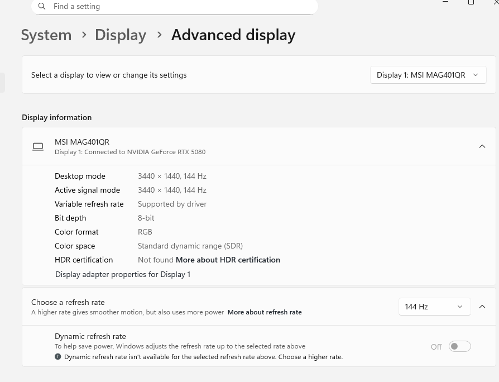
Task: Toggle the Dynamic refresh rate switch
Action: click(460, 346)
